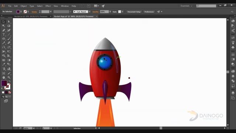
Task: Choose the Rotate tool
Action: [4, 47]
